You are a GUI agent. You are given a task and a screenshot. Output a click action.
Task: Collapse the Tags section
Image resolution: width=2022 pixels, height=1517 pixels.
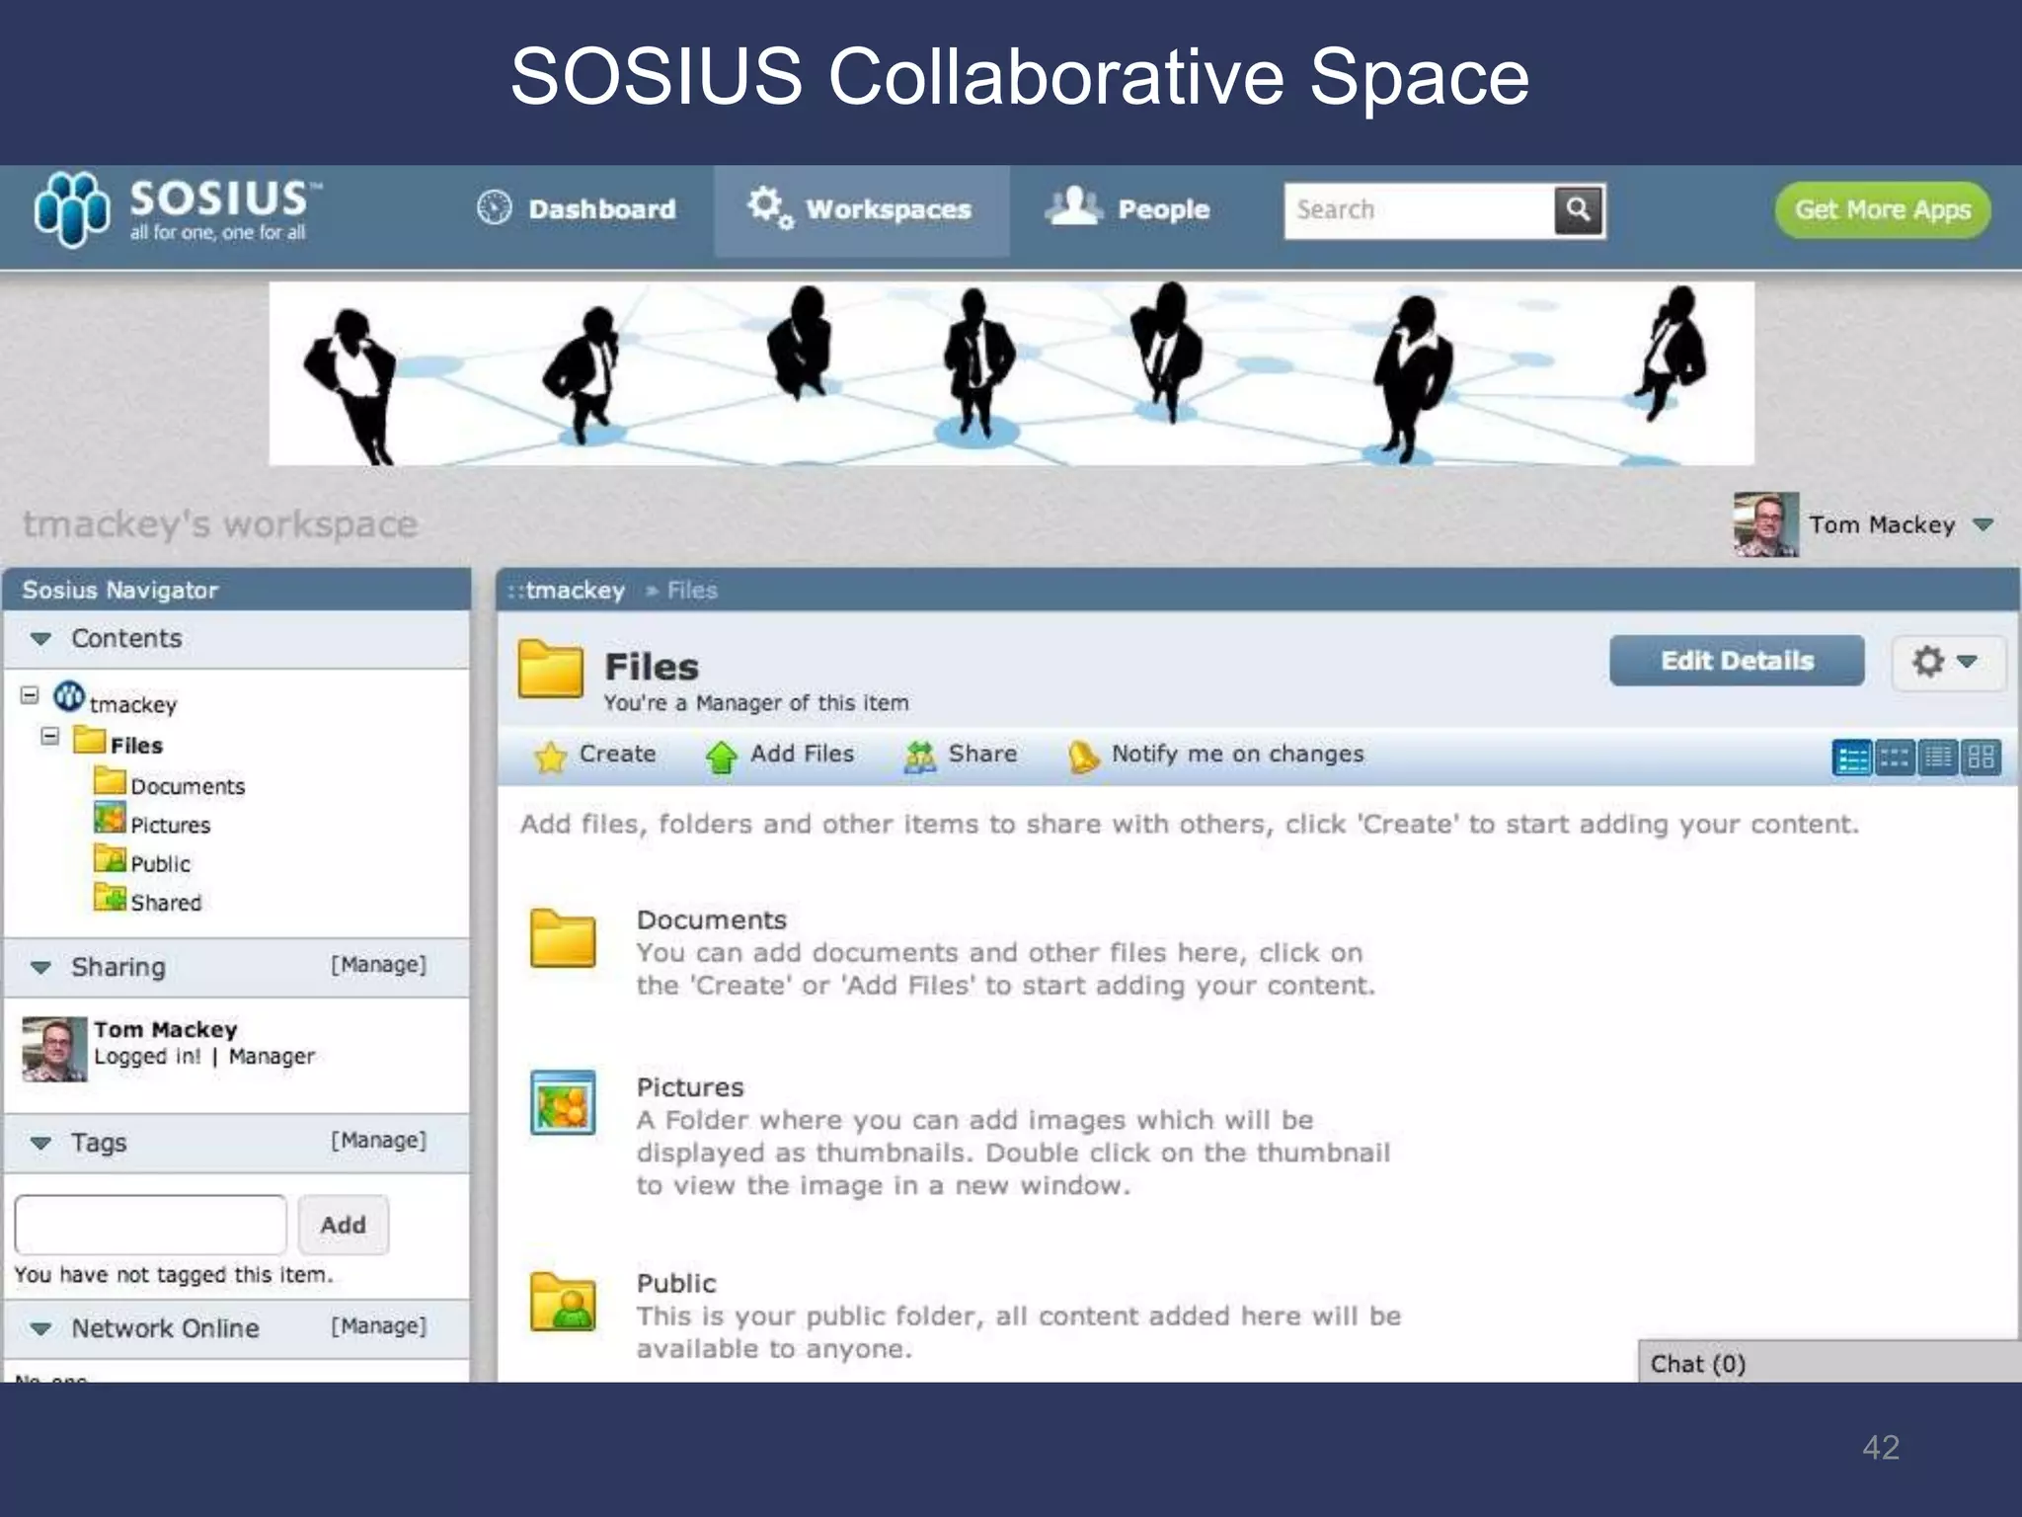click(40, 1144)
